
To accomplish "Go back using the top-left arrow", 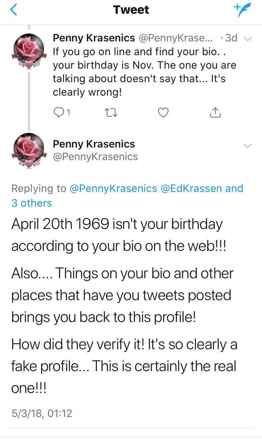I will coord(13,10).
